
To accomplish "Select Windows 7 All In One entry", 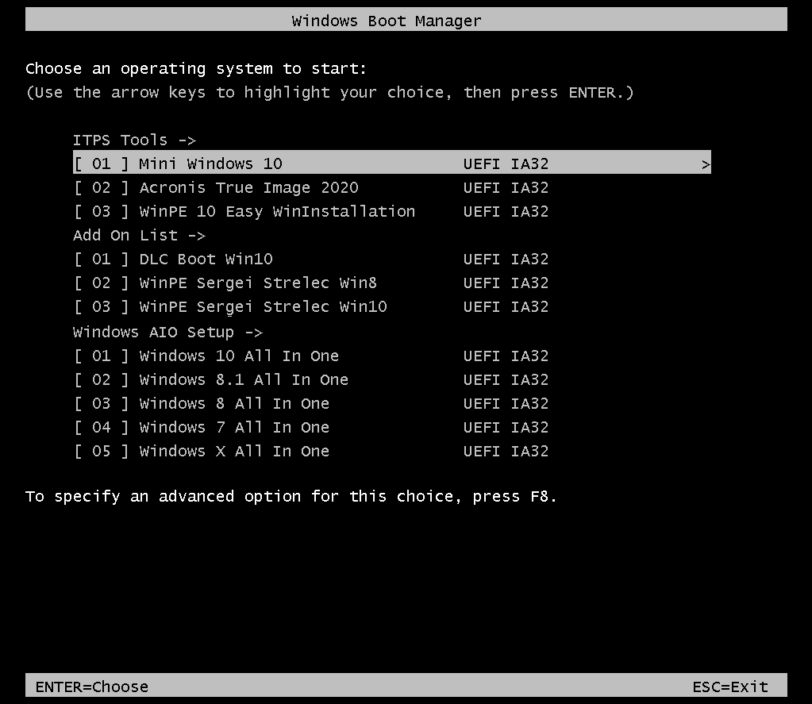I will pos(311,427).
